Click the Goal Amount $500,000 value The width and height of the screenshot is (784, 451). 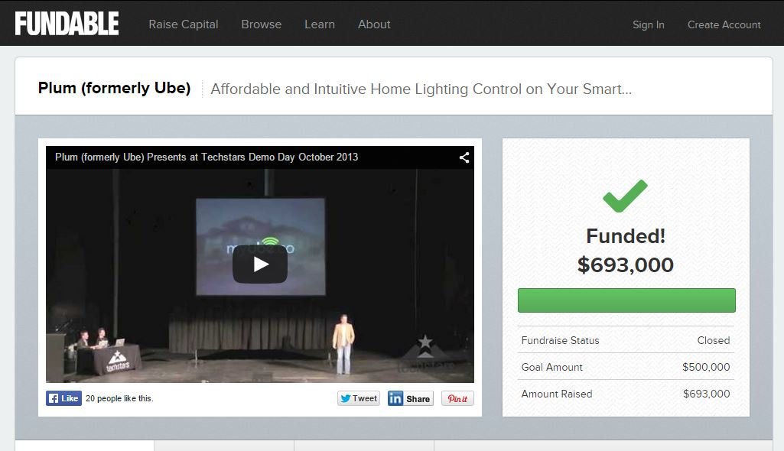tap(706, 367)
